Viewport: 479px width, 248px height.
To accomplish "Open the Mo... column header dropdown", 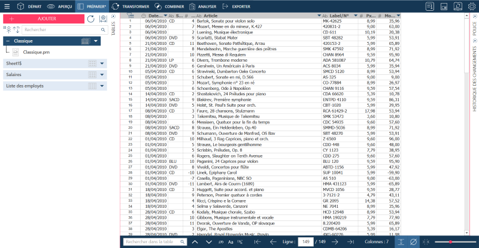I will coord(398,16).
